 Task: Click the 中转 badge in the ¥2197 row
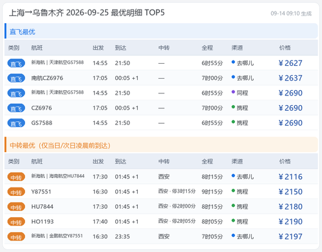16,237
